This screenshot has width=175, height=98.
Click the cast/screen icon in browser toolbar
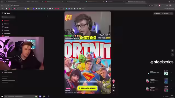pos(147,5)
